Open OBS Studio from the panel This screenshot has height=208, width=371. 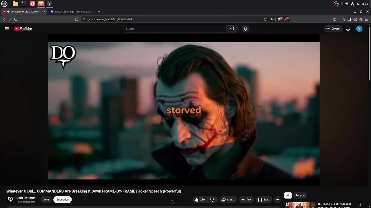(50, 4)
